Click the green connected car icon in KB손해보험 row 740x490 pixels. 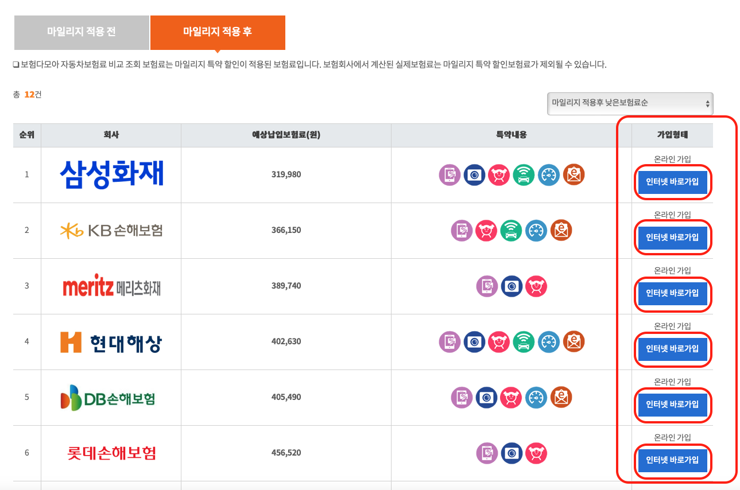pyautogui.click(x=511, y=231)
